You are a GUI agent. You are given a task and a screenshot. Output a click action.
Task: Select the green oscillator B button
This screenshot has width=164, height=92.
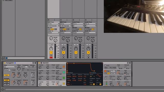point(64,78)
